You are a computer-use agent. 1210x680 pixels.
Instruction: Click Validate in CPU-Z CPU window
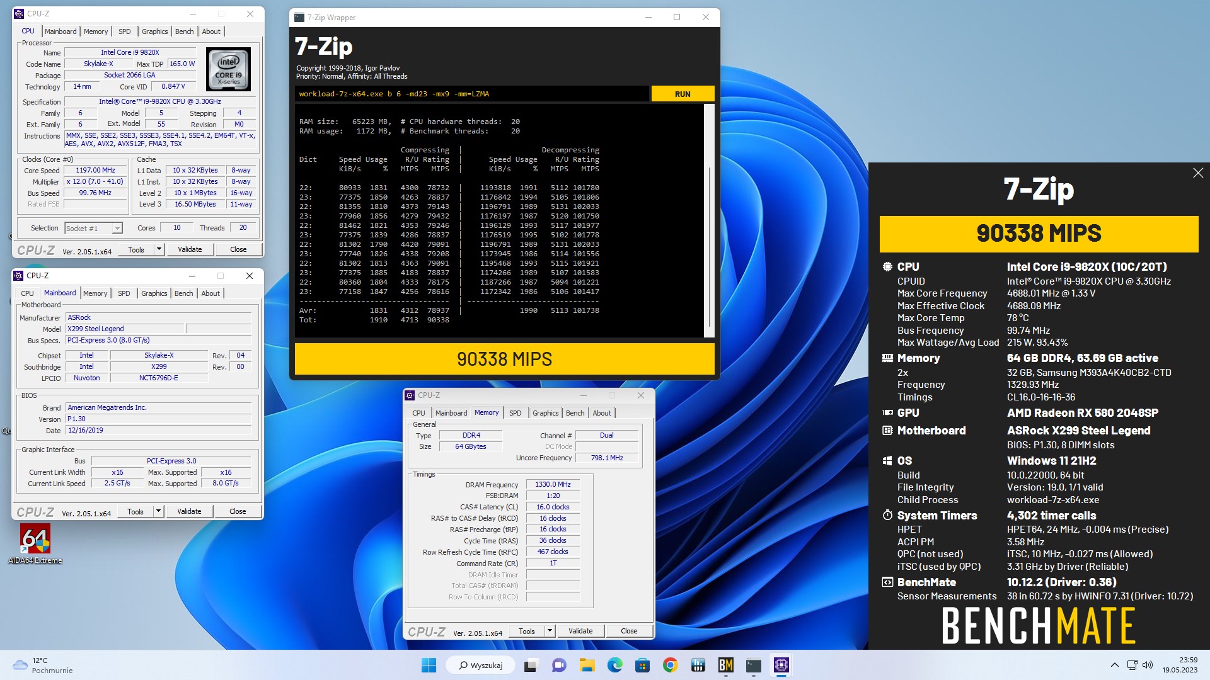[x=190, y=249]
